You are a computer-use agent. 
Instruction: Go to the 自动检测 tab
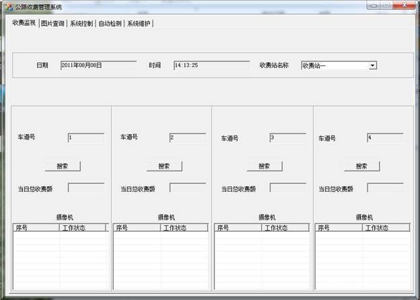tap(110, 23)
